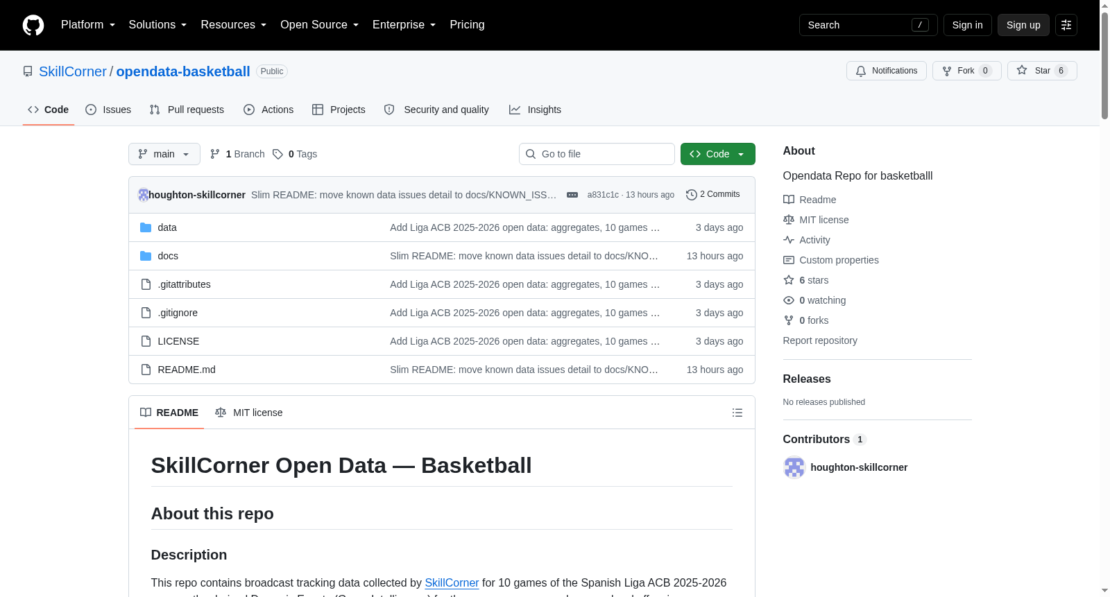Screen dimensions: 1110x597
Task: Select the Code tab
Action: (x=49, y=110)
